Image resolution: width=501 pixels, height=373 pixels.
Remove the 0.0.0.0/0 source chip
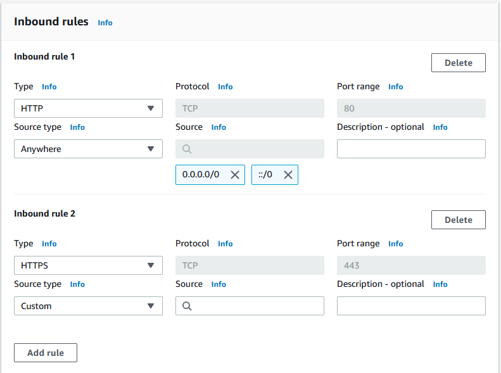[235, 175]
